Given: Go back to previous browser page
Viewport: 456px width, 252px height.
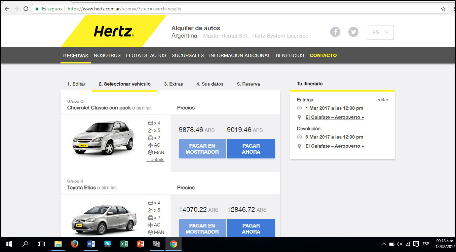Looking at the screenshot, I should pos(7,9).
